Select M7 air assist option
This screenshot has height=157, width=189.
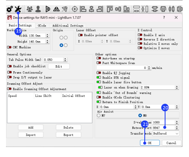pyautogui.click(x=98, y=115)
